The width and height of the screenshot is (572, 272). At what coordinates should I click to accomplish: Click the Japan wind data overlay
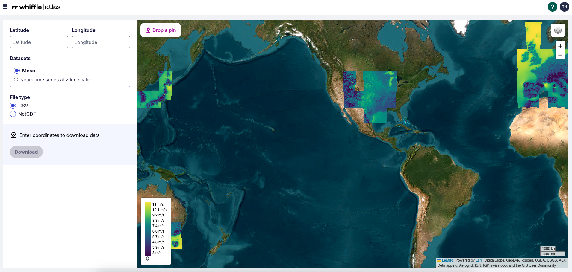[x=160, y=90]
